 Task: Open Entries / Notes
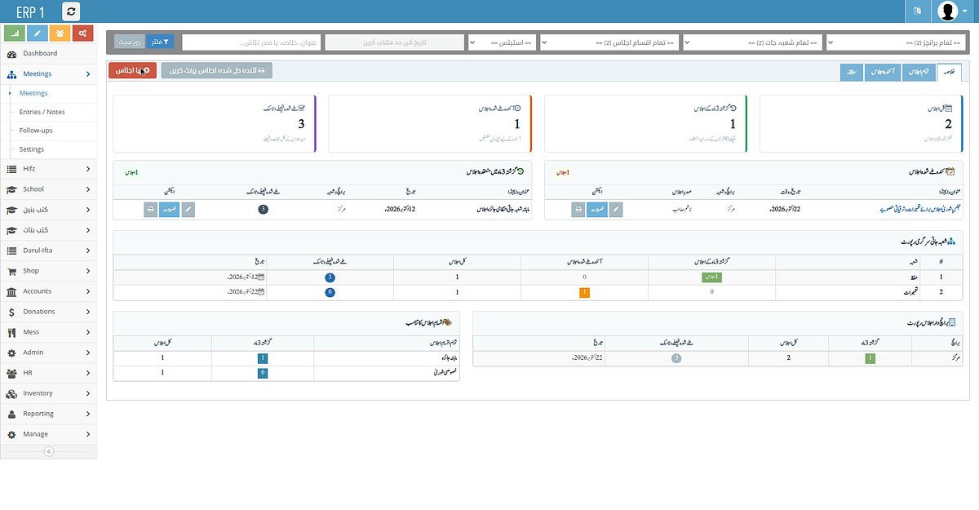tap(42, 112)
